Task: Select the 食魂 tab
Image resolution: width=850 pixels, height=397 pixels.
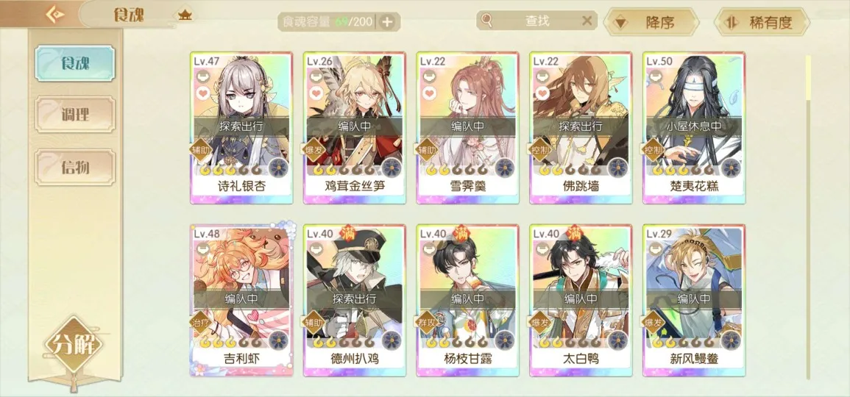Action: point(75,63)
